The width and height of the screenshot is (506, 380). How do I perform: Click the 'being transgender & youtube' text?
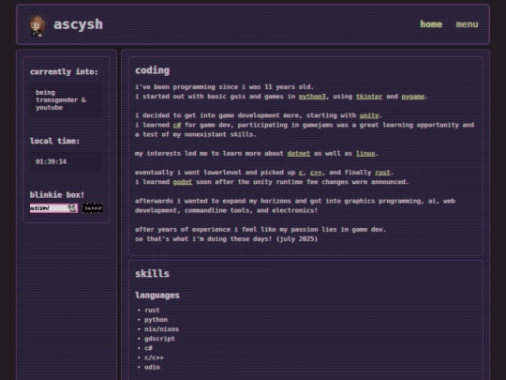pyautogui.click(x=61, y=99)
